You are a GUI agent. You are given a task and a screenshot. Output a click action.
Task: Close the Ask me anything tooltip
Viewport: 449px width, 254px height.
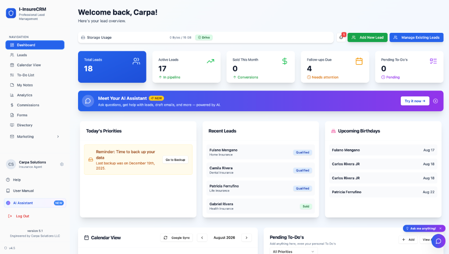(440, 228)
